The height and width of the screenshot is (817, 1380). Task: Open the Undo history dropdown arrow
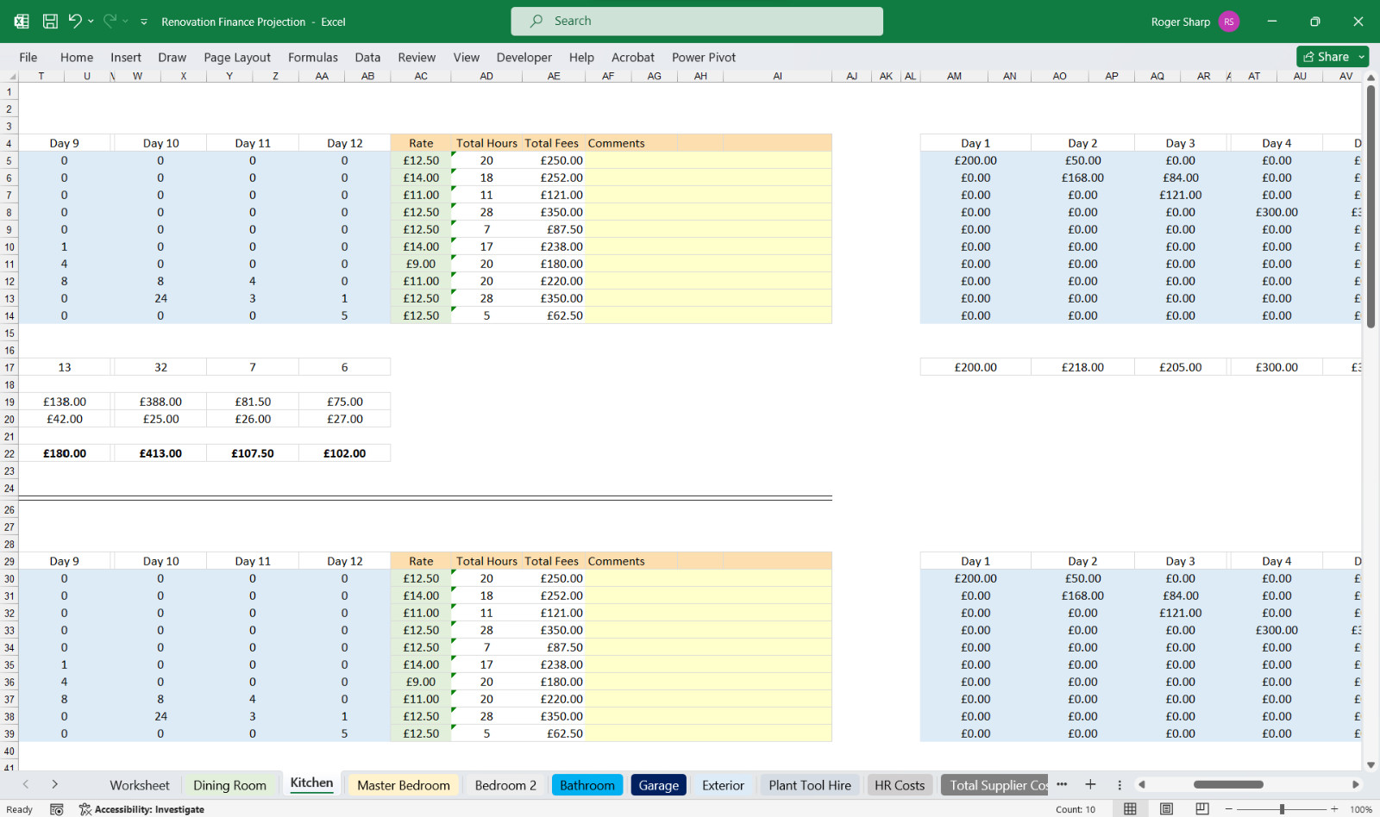(91, 22)
